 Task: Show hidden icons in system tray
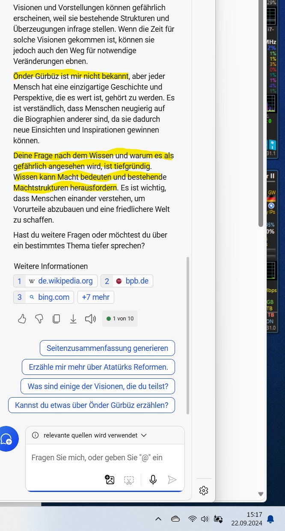click(x=158, y=519)
